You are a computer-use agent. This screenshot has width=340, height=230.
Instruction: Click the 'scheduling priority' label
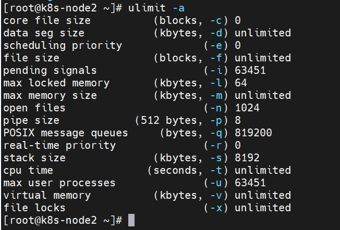coord(63,46)
